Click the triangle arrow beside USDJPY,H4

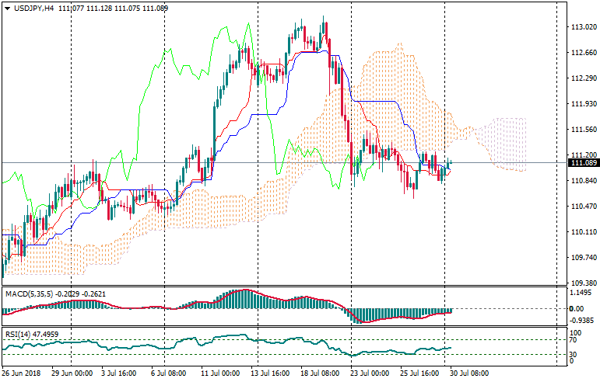[7, 7]
